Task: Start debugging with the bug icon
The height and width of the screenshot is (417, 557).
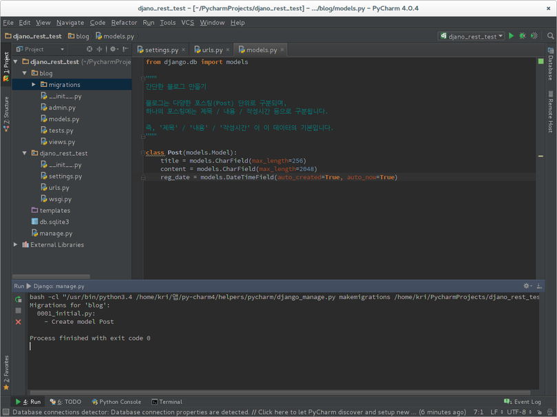Action: pos(523,36)
